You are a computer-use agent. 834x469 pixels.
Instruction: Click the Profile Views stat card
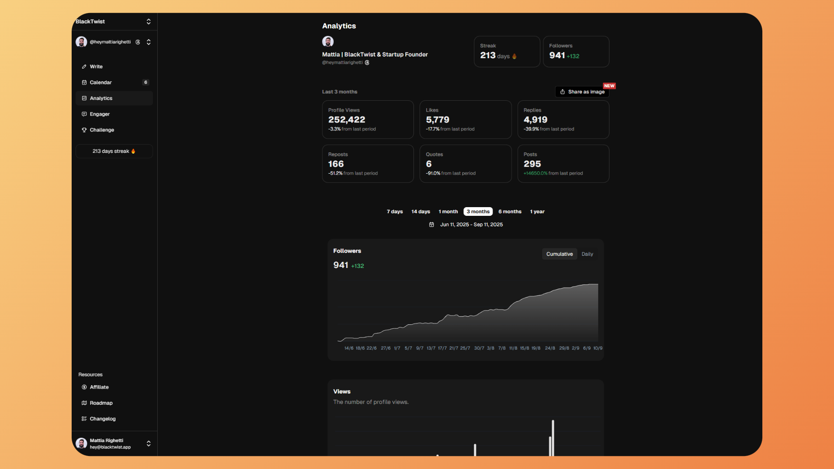pyautogui.click(x=368, y=120)
